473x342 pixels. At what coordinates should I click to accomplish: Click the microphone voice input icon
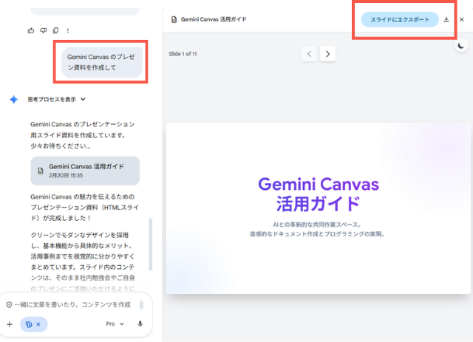tap(140, 324)
